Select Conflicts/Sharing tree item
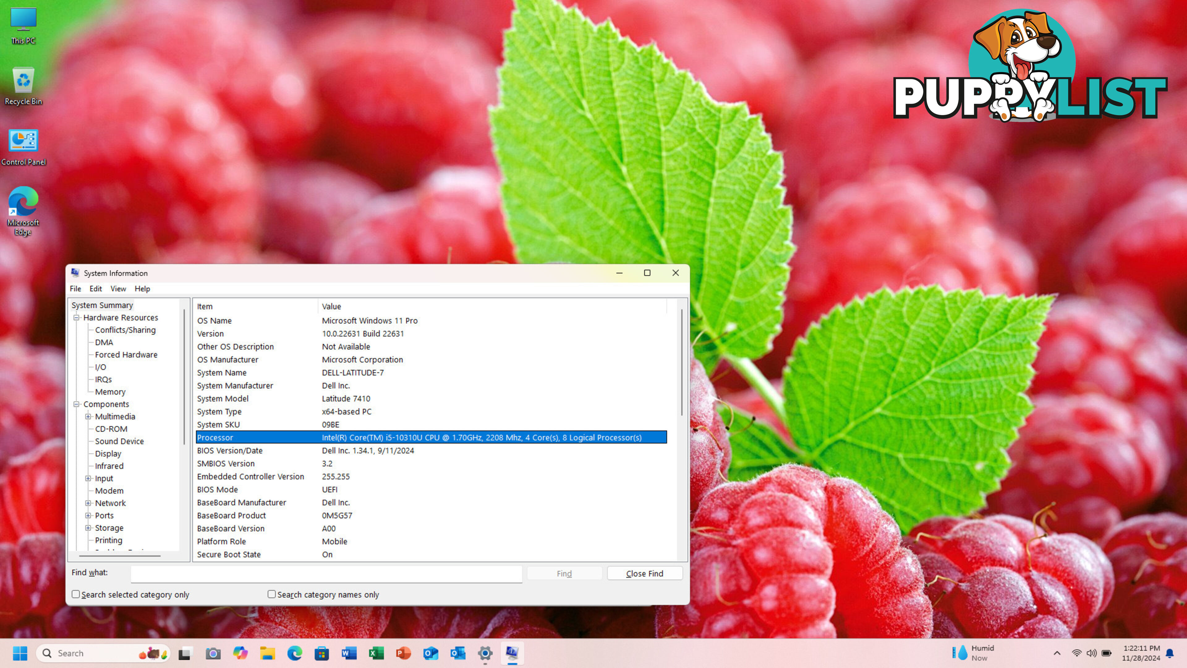This screenshot has height=668, width=1187. (125, 330)
